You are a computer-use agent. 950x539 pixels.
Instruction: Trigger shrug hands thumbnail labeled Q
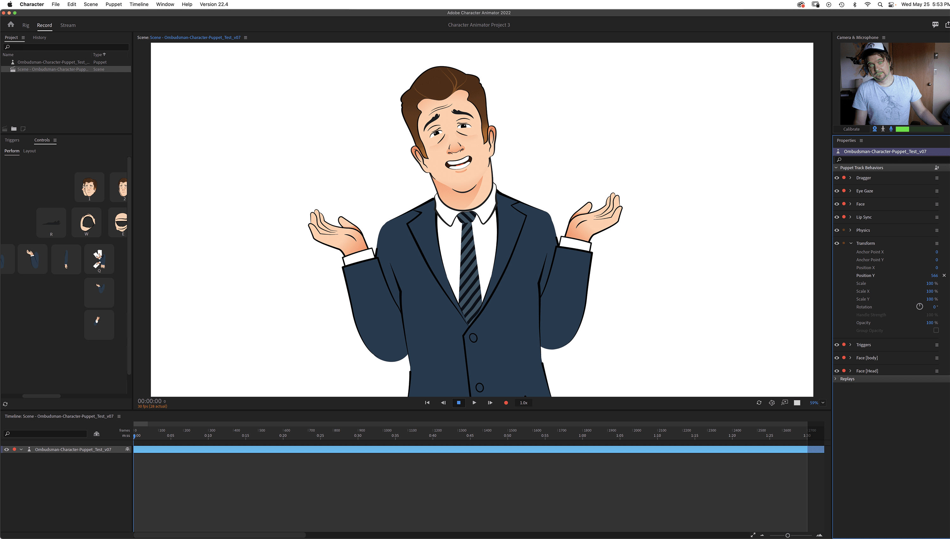pos(99,259)
